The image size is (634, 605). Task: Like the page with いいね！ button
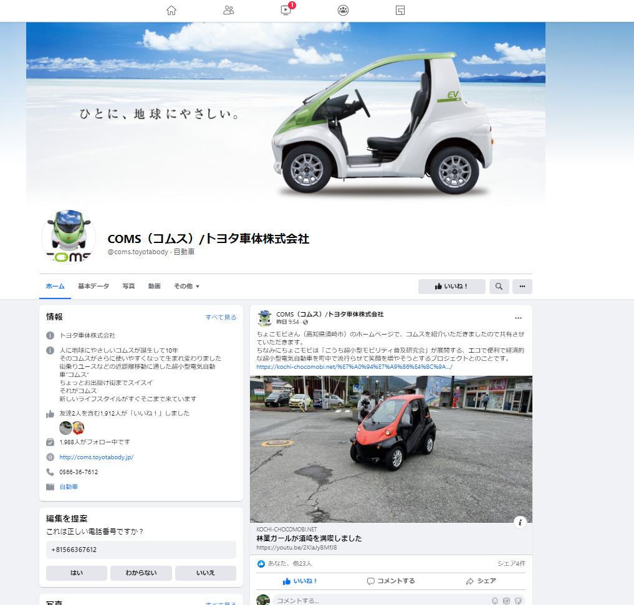tap(451, 287)
